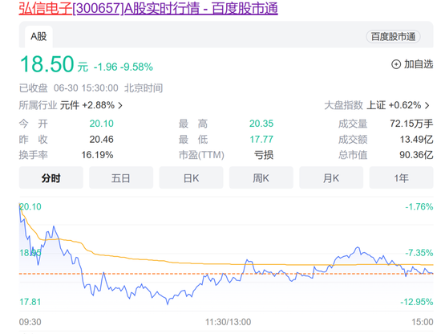Viewport: 441px width, 334px height.
Task: Click the 加自选 label
Action: 419,64
